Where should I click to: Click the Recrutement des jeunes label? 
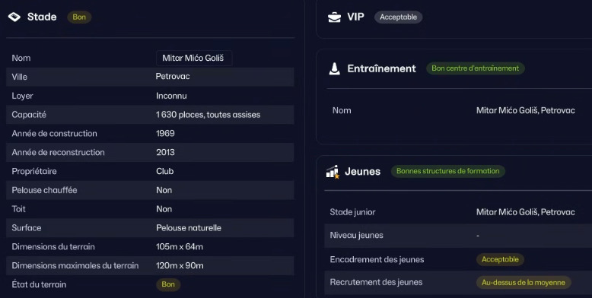coord(376,282)
